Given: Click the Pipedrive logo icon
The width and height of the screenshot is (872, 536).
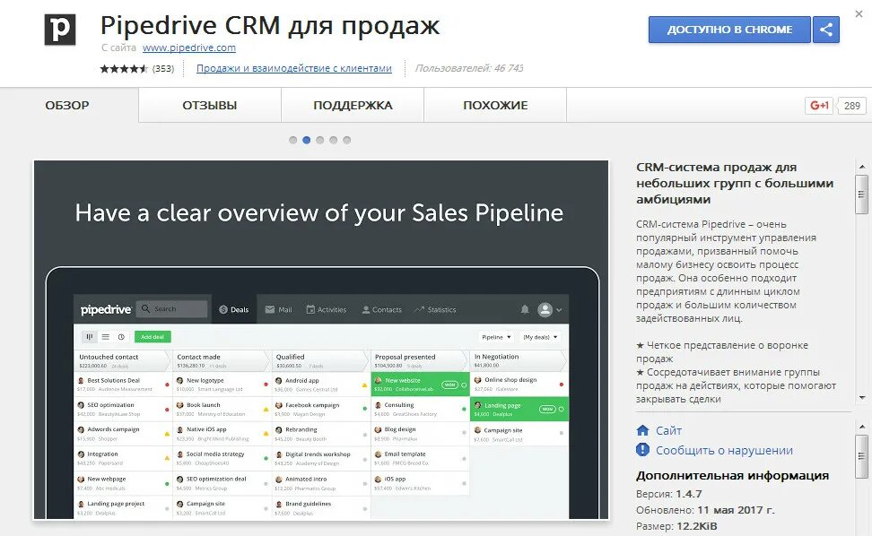Looking at the screenshot, I should [60, 30].
